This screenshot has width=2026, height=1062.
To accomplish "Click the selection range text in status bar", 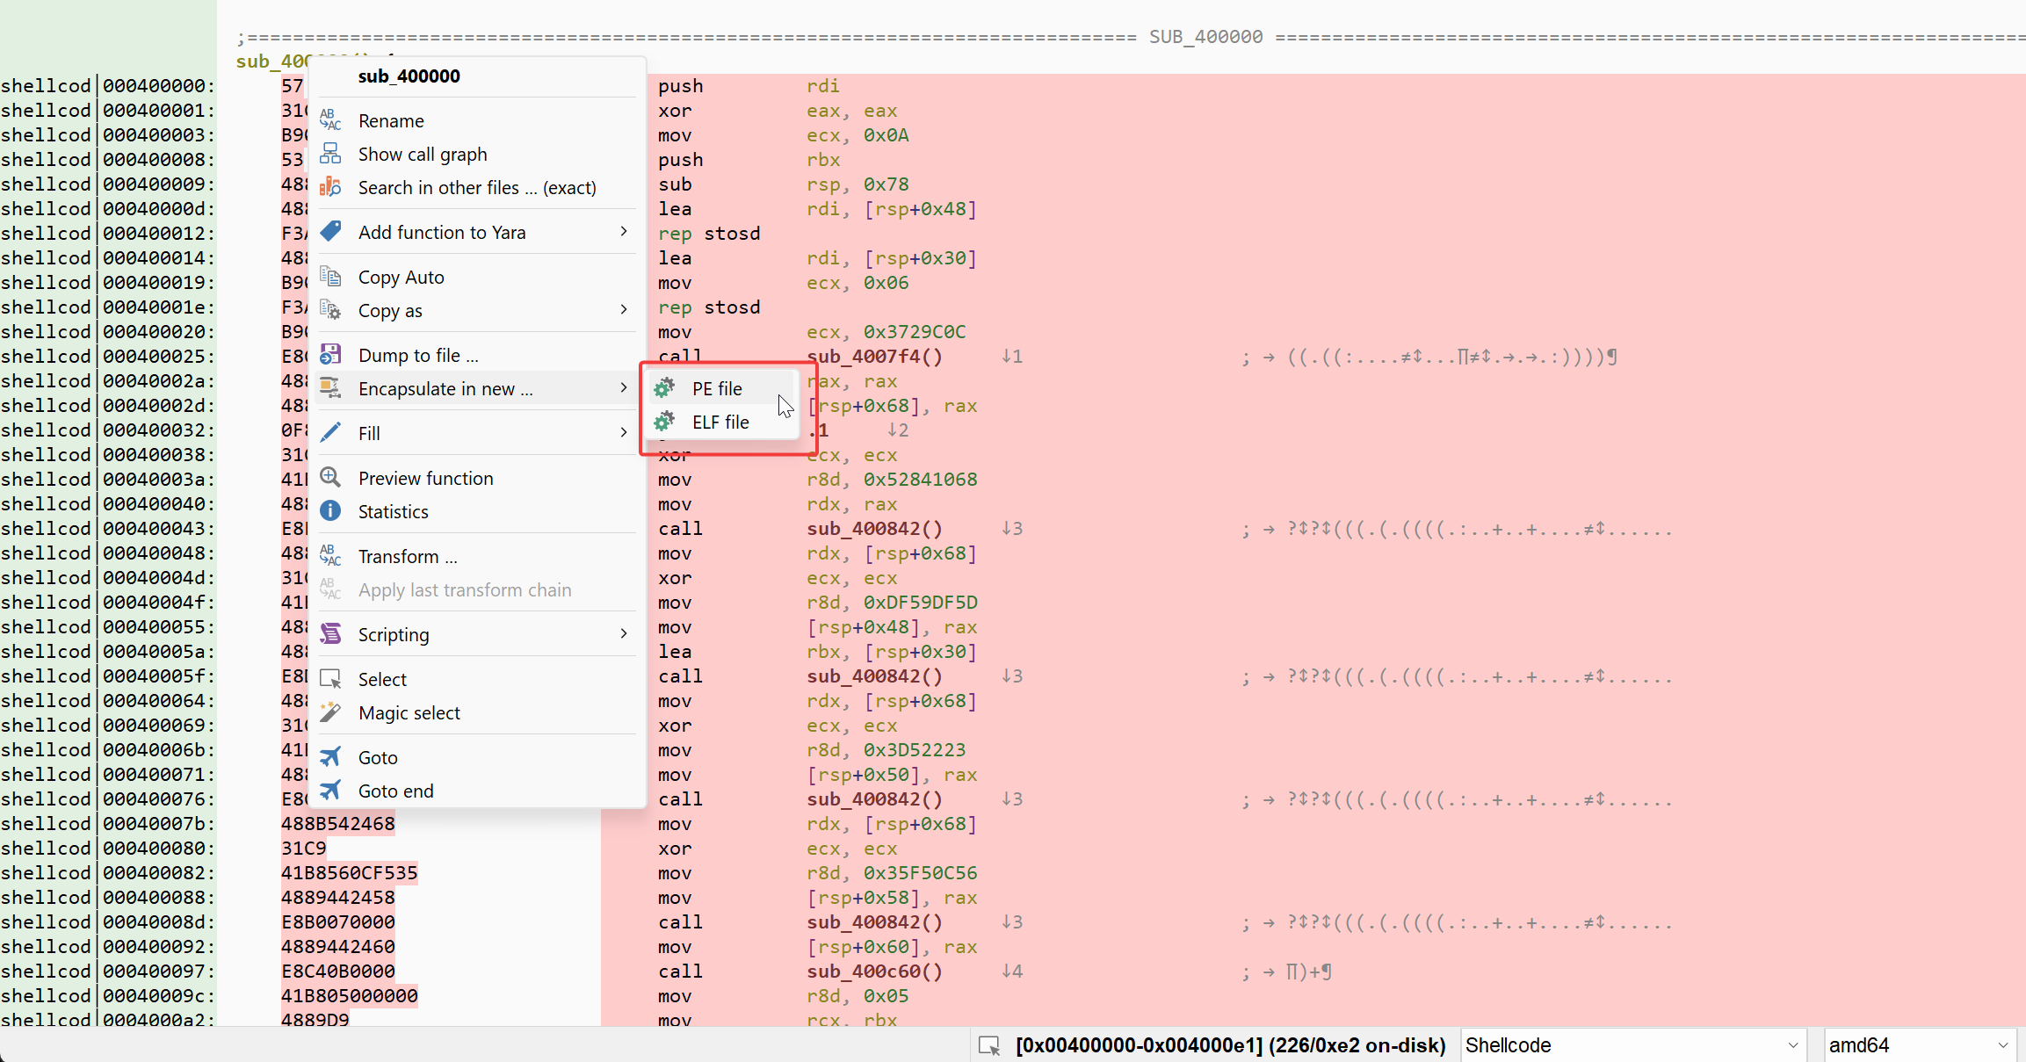I will tap(1230, 1045).
